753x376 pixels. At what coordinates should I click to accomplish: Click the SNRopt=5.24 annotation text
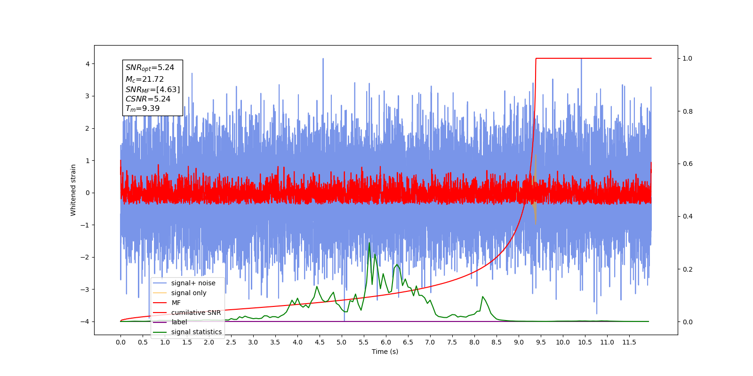[150, 68]
